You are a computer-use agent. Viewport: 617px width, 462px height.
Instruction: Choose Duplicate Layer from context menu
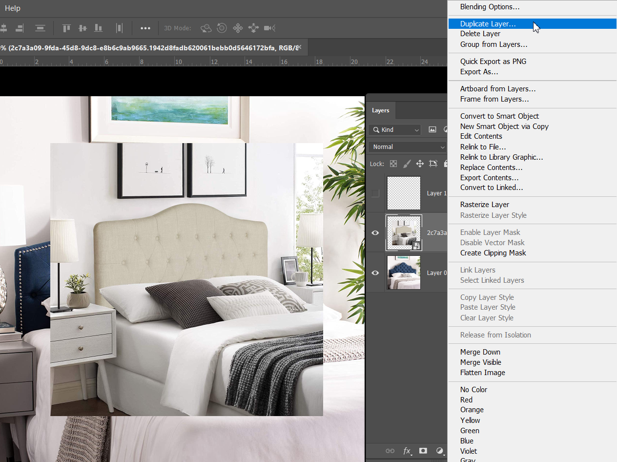click(x=488, y=24)
